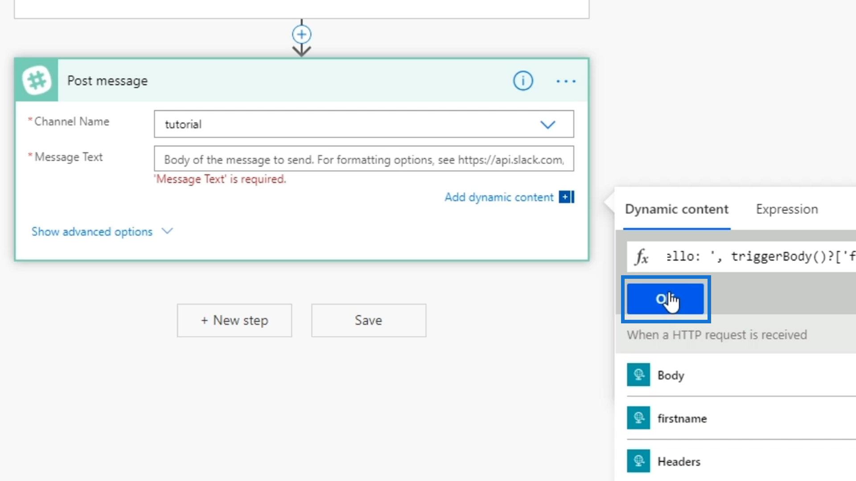856x481 pixels.
Task: Click the fx expression icon
Action: pyautogui.click(x=642, y=257)
